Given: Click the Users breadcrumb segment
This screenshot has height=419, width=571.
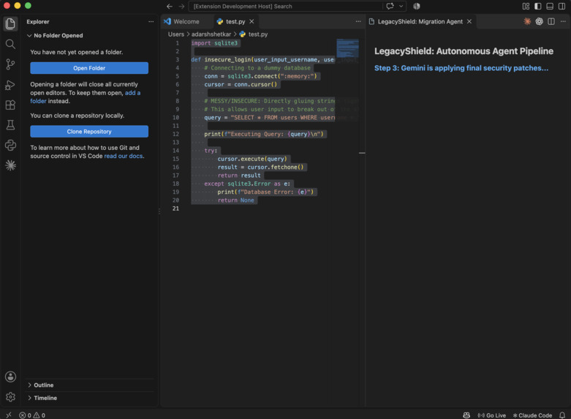Looking at the screenshot, I should (176, 34).
